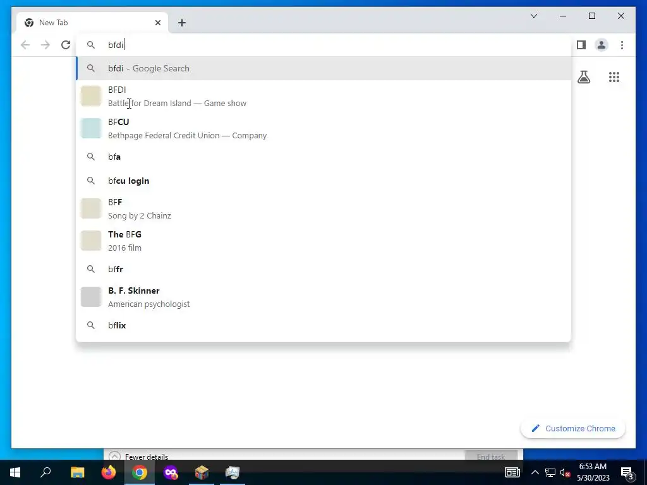The width and height of the screenshot is (647, 485).
Task: Select the 'bflix' search suggestion
Action: pyautogui.click(x=323, y=325)
